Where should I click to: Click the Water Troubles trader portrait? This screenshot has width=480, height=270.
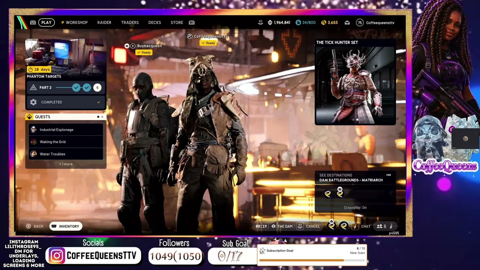click(33, 154)
